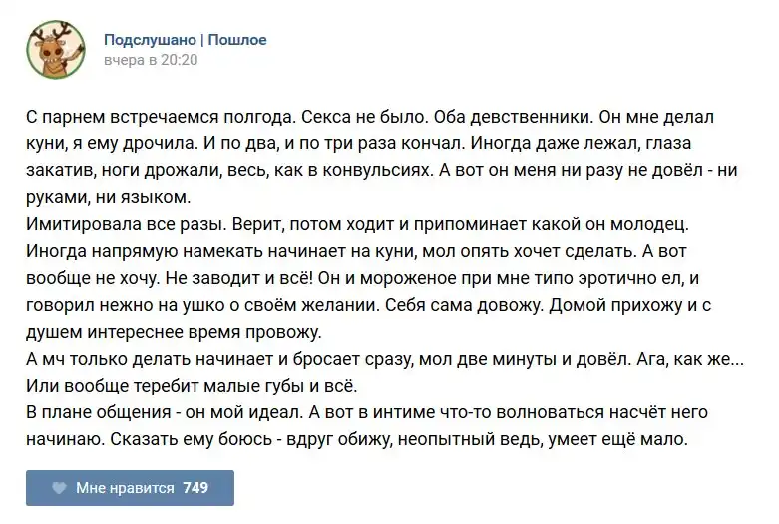This screenshot has width=779, height=524.
Task: Click the heart icon to like post
Action: tap(59, 488)
